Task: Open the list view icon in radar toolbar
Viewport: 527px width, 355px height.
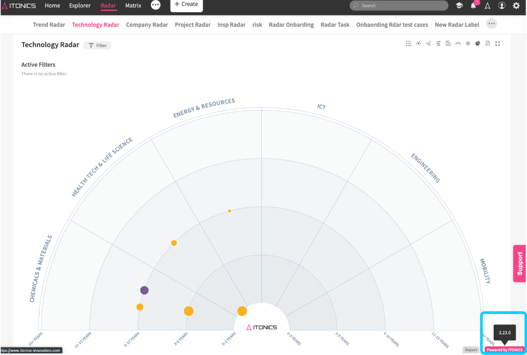Action: tap(409, 44)
